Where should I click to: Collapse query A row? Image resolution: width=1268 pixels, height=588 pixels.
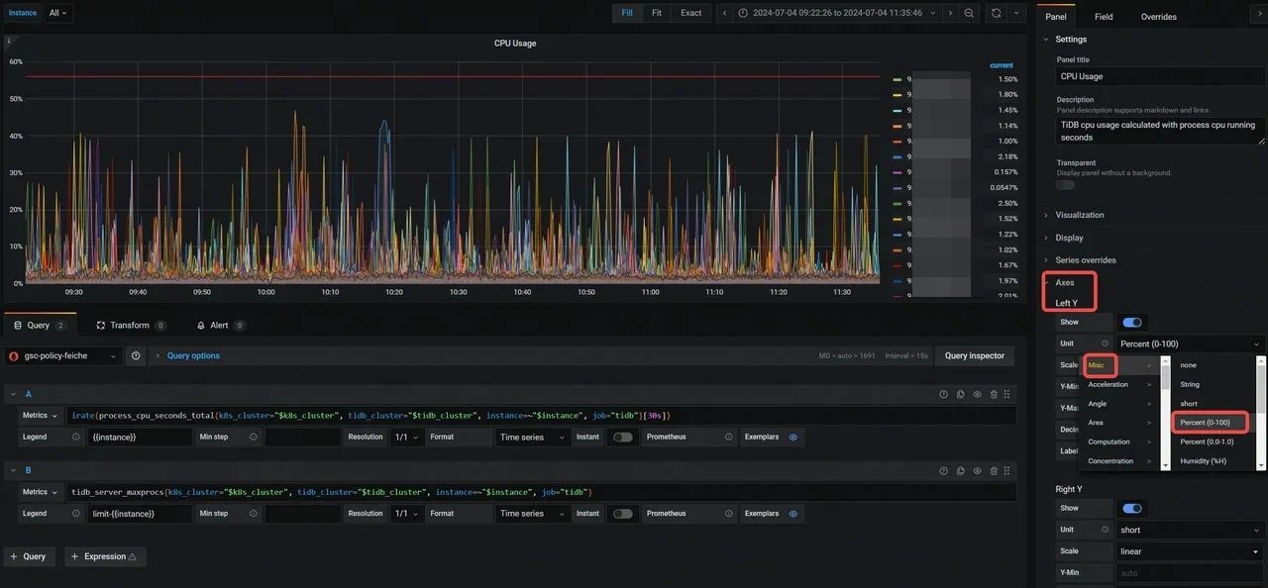click(x=14, y=394)
